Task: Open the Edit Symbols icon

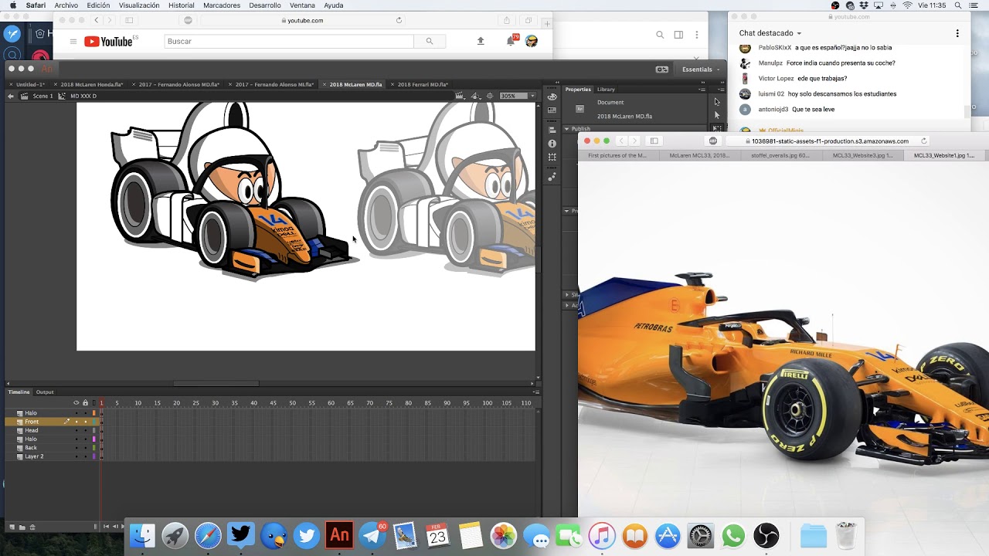Action: click(476, 96)
